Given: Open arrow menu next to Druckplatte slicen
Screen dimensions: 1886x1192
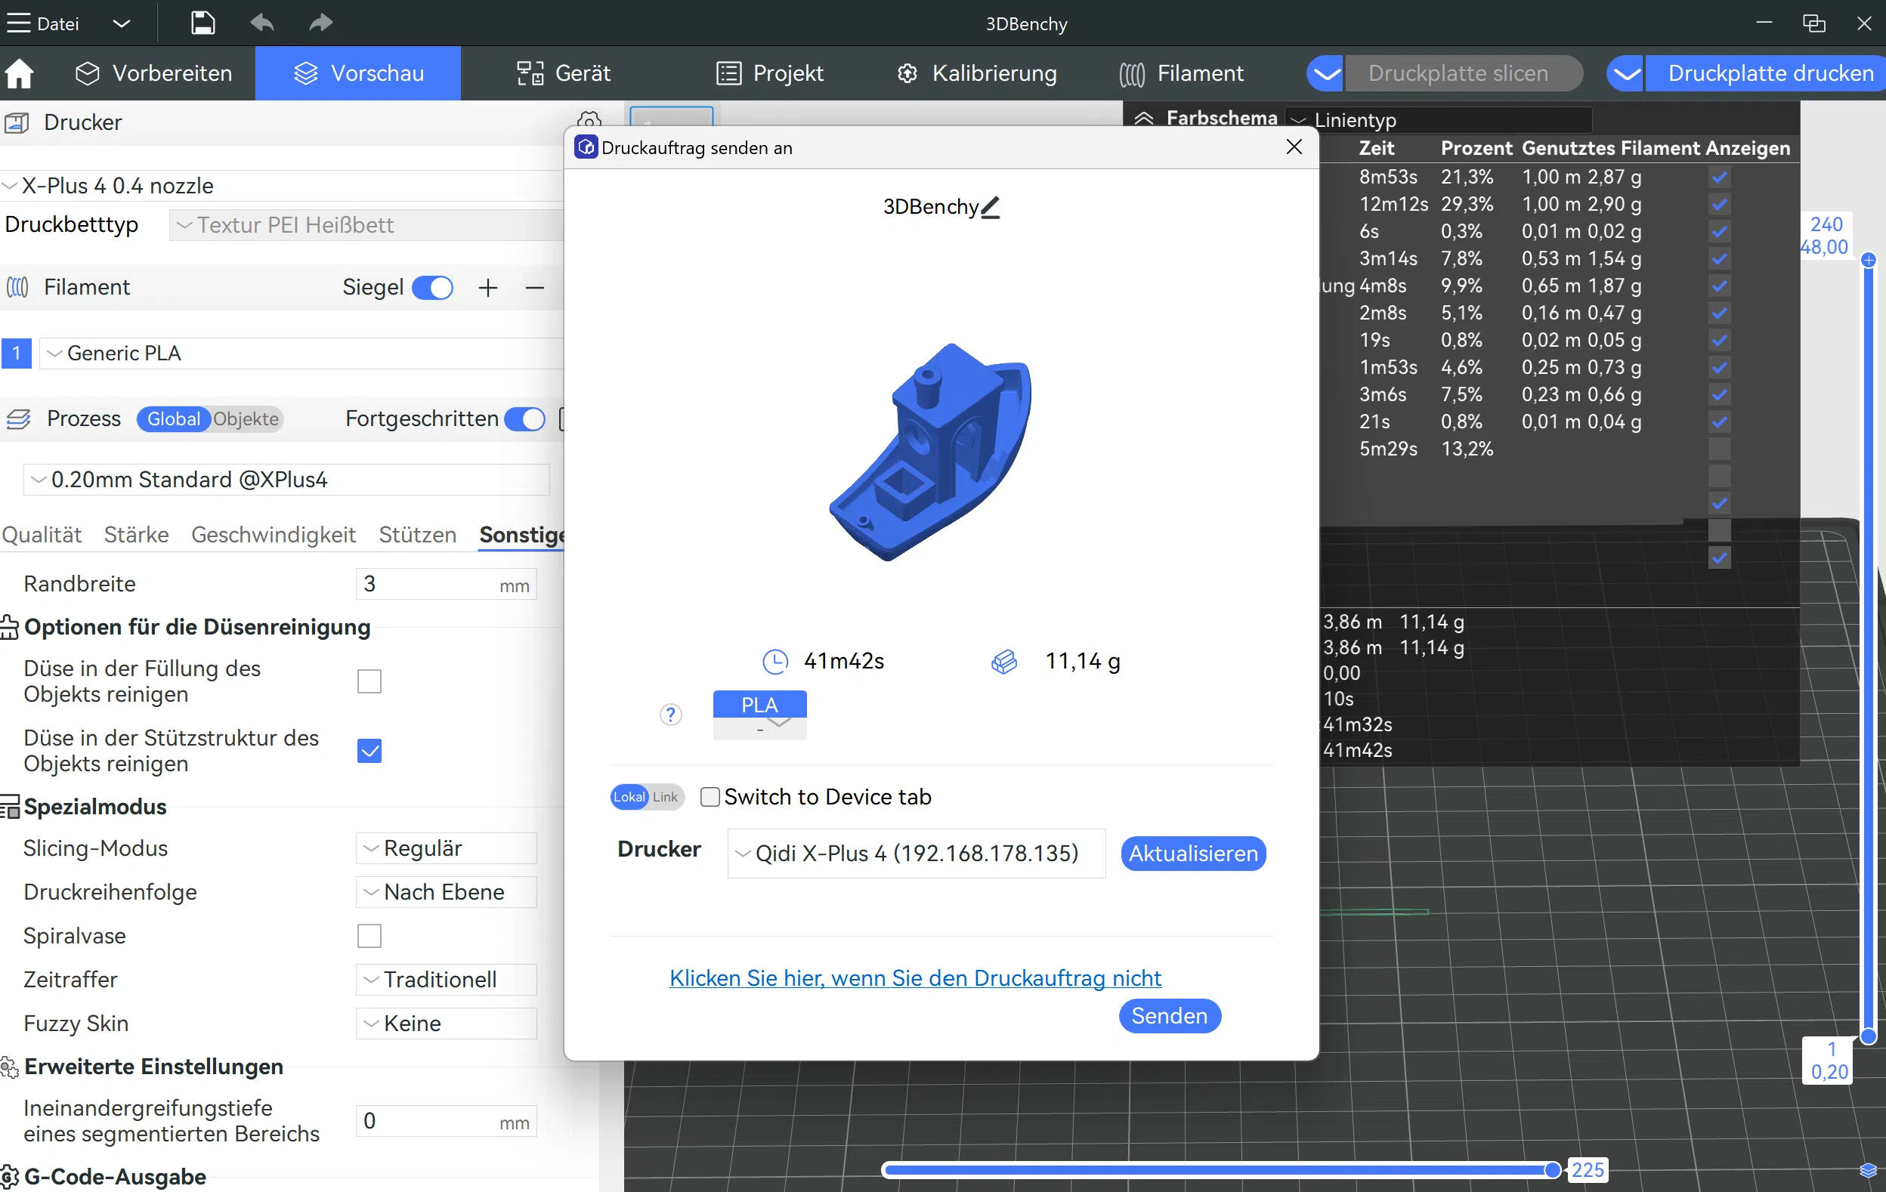Looking at the screenshot, I should tap(1326, 73).
